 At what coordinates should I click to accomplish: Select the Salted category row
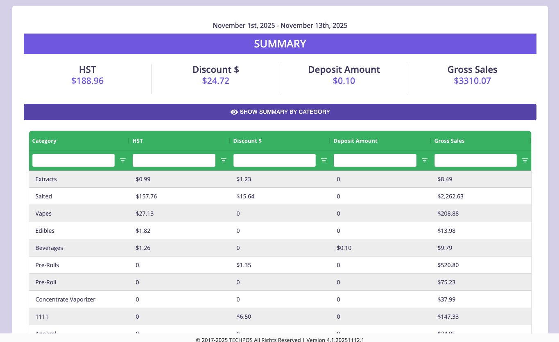pos(44,196)
